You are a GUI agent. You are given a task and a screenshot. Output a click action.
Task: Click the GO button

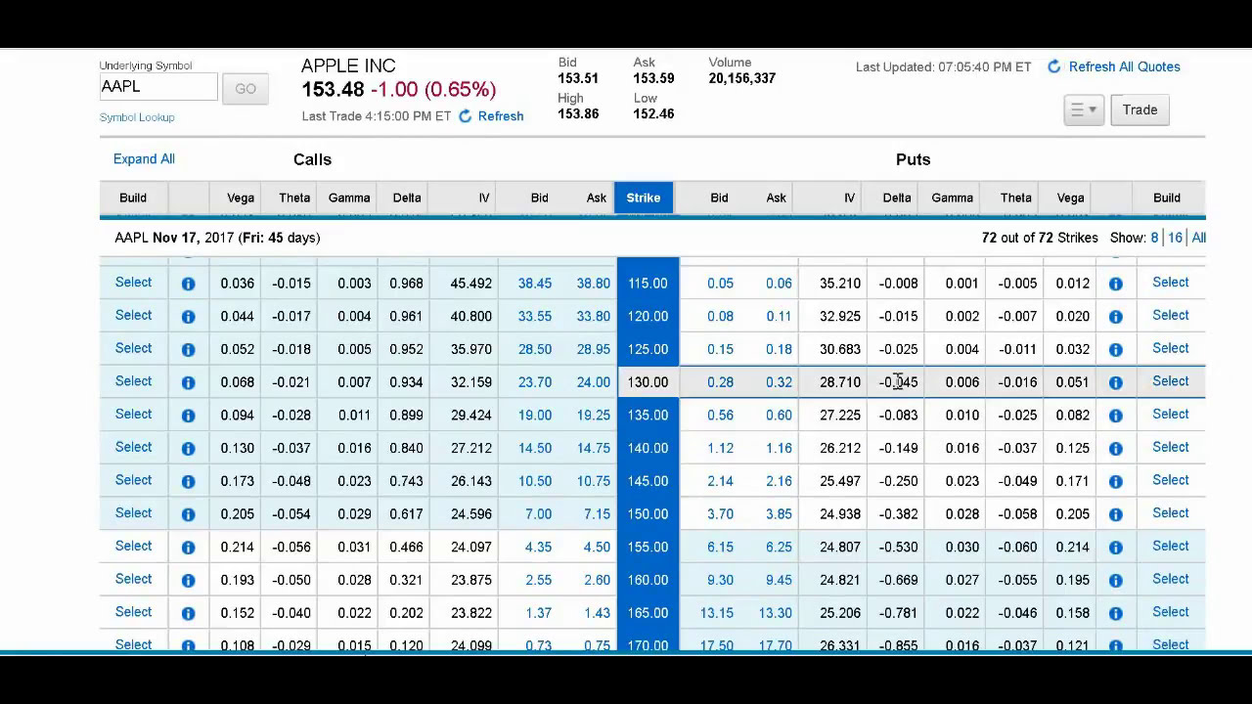(246, 89)
